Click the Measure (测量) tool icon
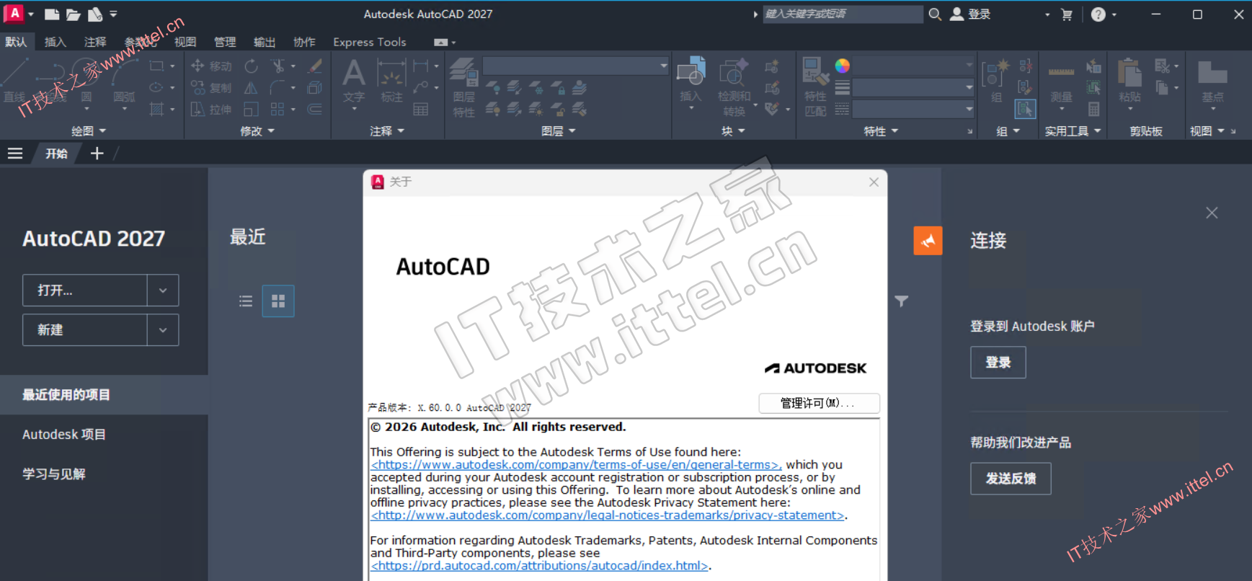This screenshot has width=1252, height=581. pyautogui.click(x=1061, y=75)
